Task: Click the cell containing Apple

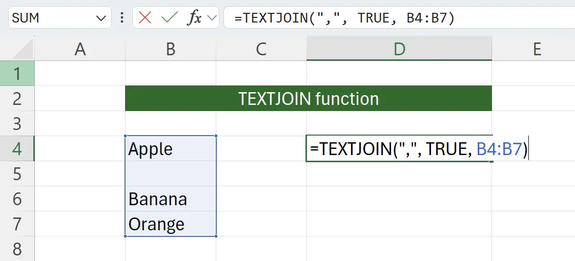Action: (171, 149)
